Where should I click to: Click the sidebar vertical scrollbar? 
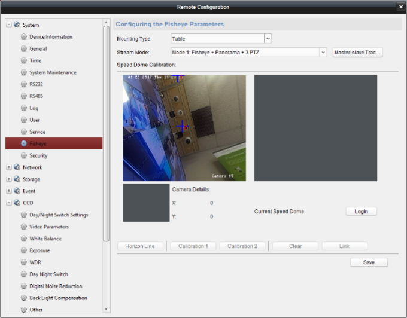click(x=107, y=132)
